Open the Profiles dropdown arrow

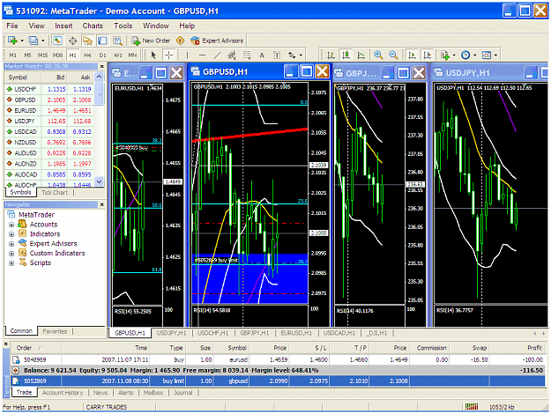pos(42,41)
